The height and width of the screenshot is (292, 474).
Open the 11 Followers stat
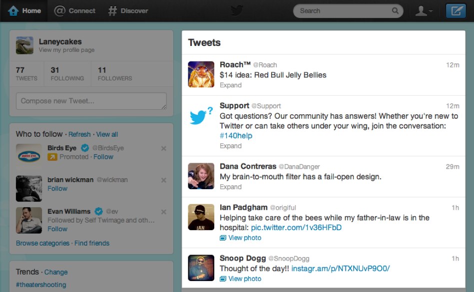pyautogui.click(x=115, y=74)
